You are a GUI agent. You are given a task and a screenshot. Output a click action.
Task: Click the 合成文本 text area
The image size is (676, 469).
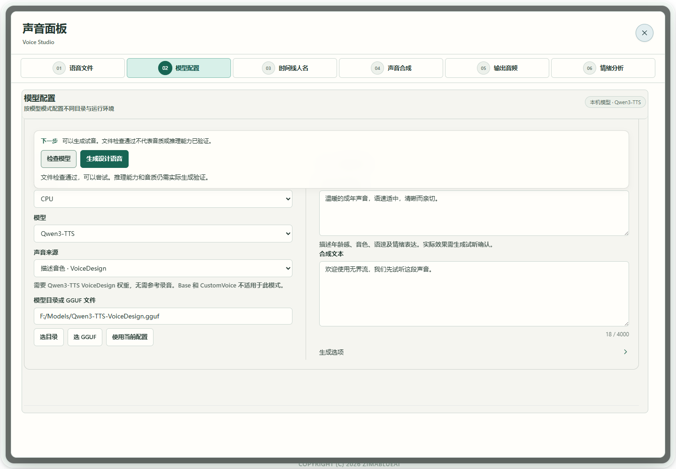[474, 294]
